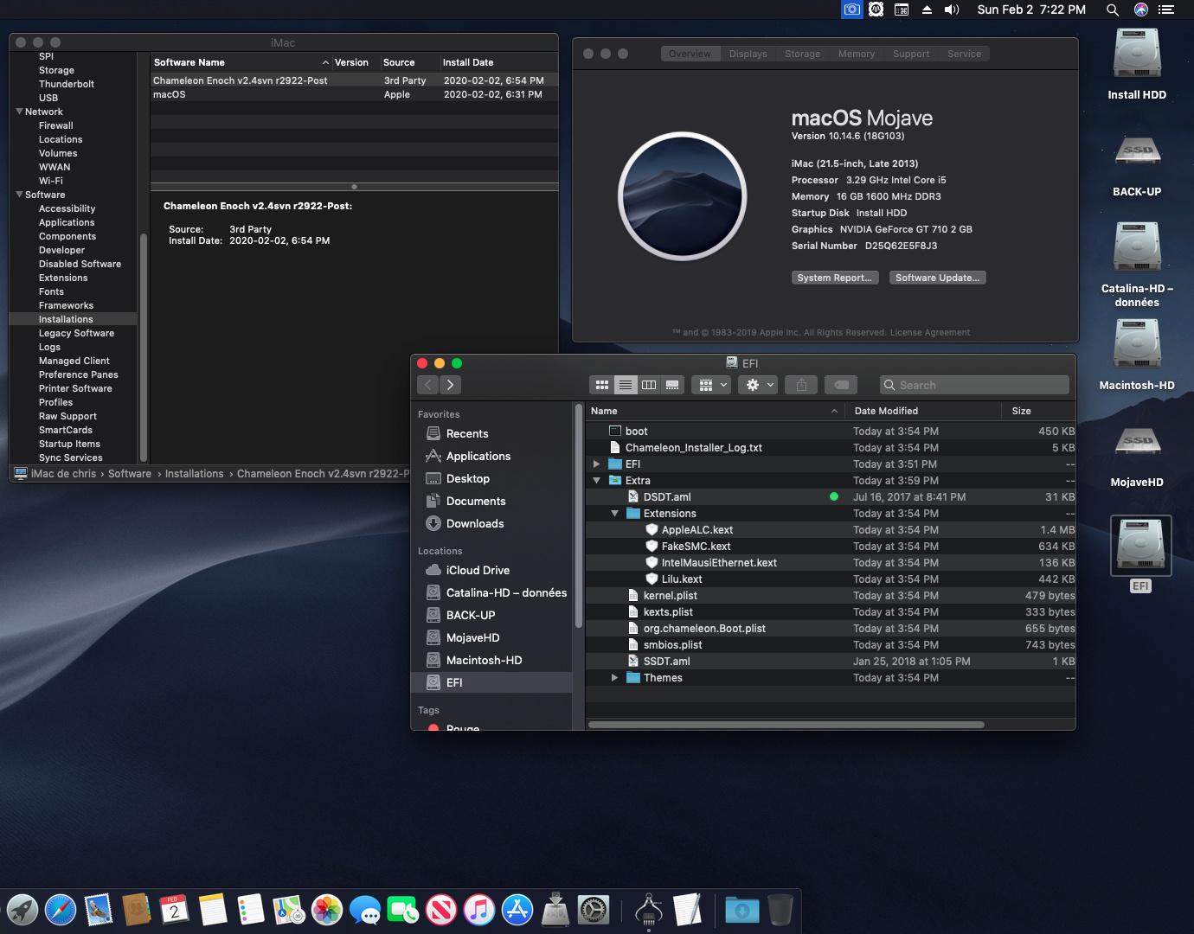Screen dimensions: 1194x934
Task: Switch to the Displays tab
Action: tap(748, 54)
